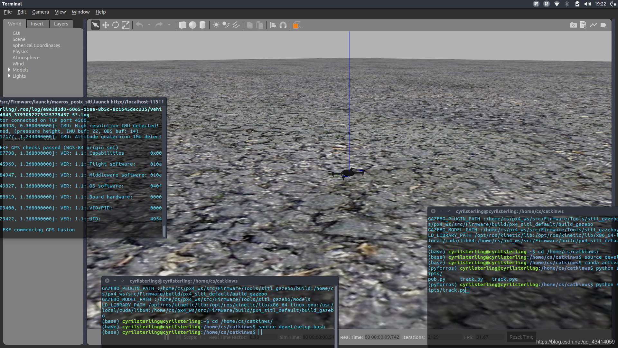Open the Wi-Fi network indicator
This screenshot has height=348, width=618.
[x=557, y=4]
